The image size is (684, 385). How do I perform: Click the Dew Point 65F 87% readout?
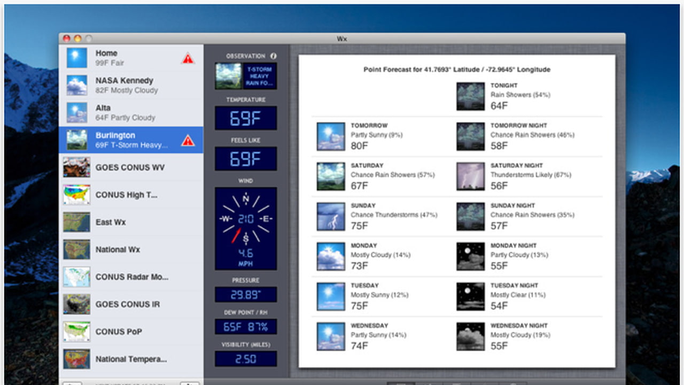click(x=246, y=327)
